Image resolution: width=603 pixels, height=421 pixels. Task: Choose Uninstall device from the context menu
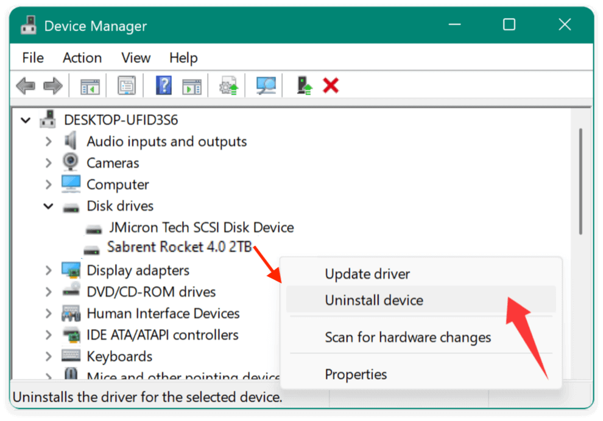click(374, 300)
